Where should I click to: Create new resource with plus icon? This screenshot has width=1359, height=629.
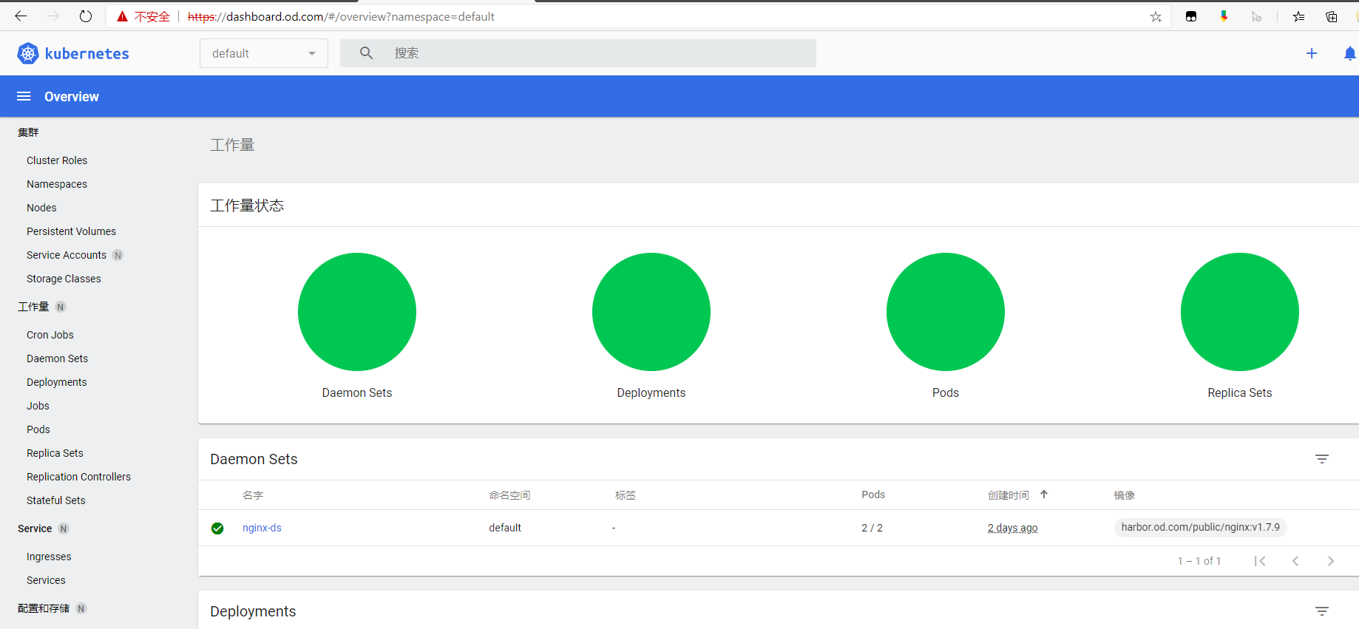[x=1312, y=53]
